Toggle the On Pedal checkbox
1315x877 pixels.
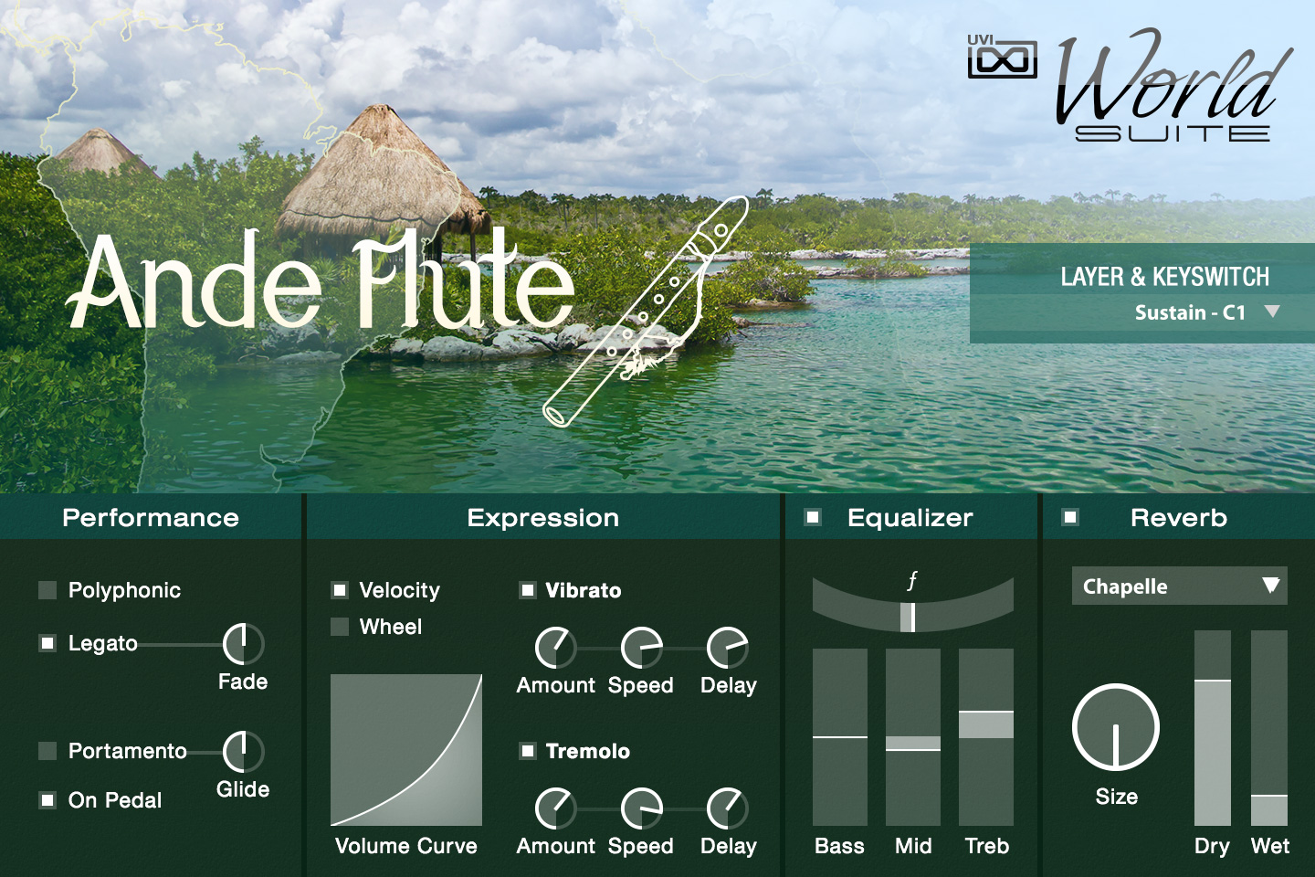47,800
